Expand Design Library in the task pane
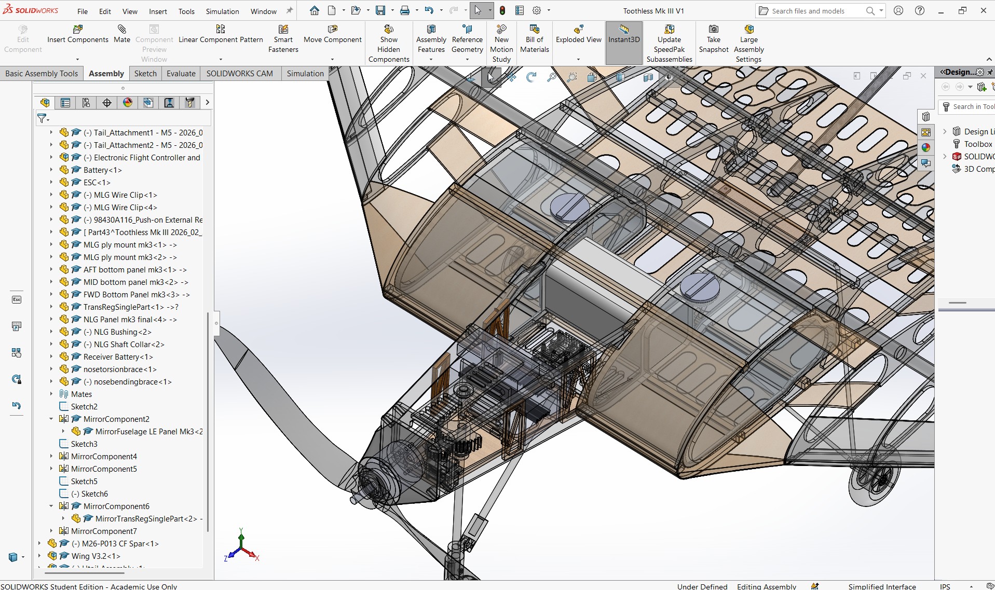 click(945, 131)
